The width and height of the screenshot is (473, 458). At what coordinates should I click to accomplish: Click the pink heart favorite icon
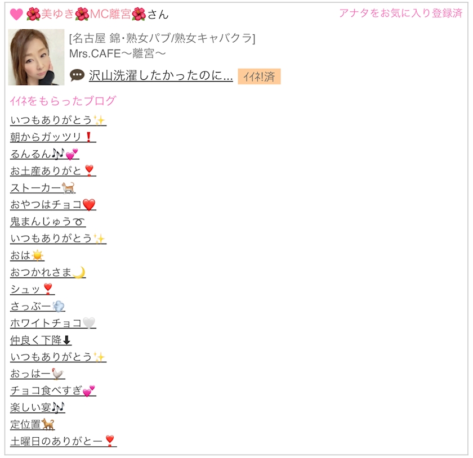point(16,14)
